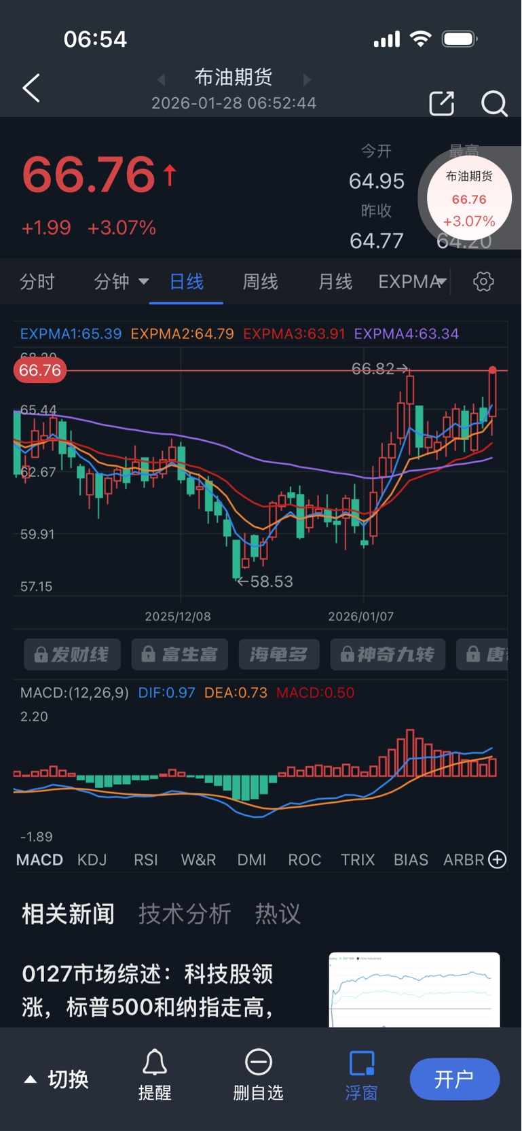The height and width of the screenshot is (1131, 522).
Task: Tap the 66.82 high marker
Action: click(x=379, y=368)
